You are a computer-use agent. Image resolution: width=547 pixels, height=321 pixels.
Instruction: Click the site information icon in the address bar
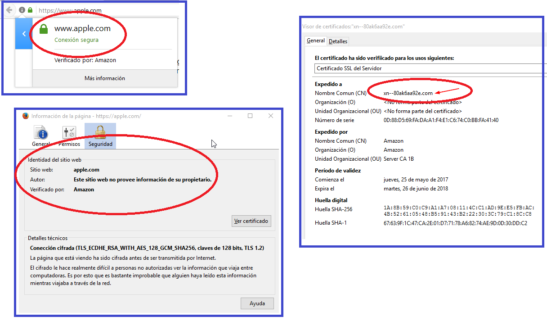[22, 10]
